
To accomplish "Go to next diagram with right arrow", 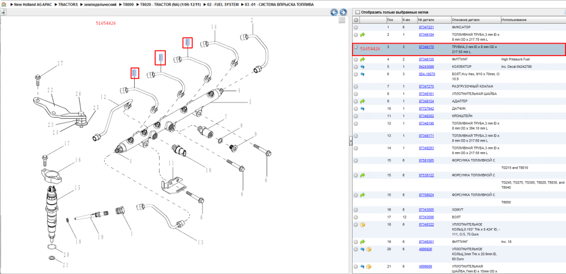I will pos(343,12).
